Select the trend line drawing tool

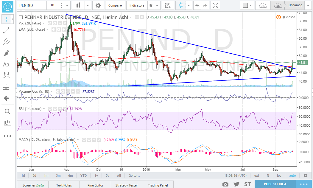tap(6, 31)
